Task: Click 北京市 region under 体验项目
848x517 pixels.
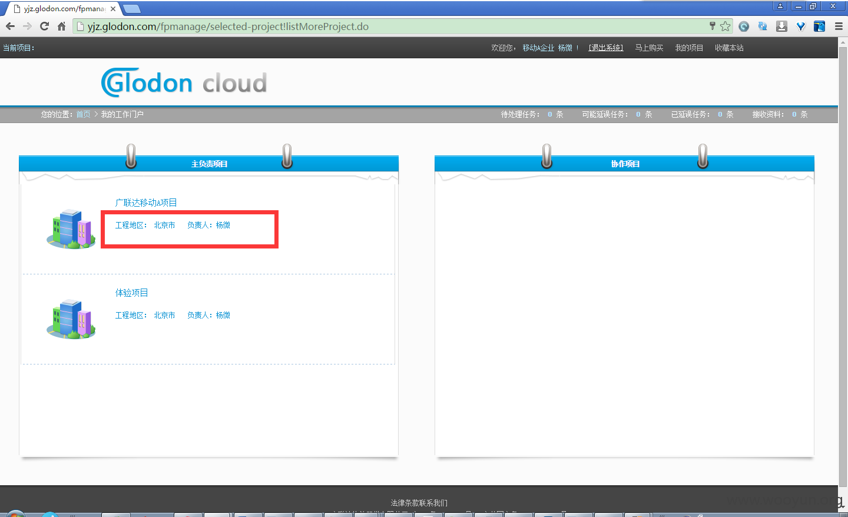Action: [164, 315]
